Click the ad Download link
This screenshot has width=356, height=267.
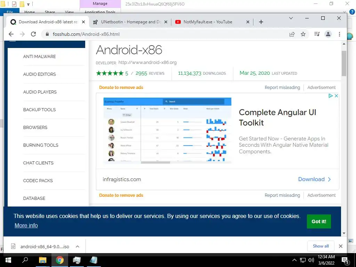pyautogui.click(x=314, y=179)
